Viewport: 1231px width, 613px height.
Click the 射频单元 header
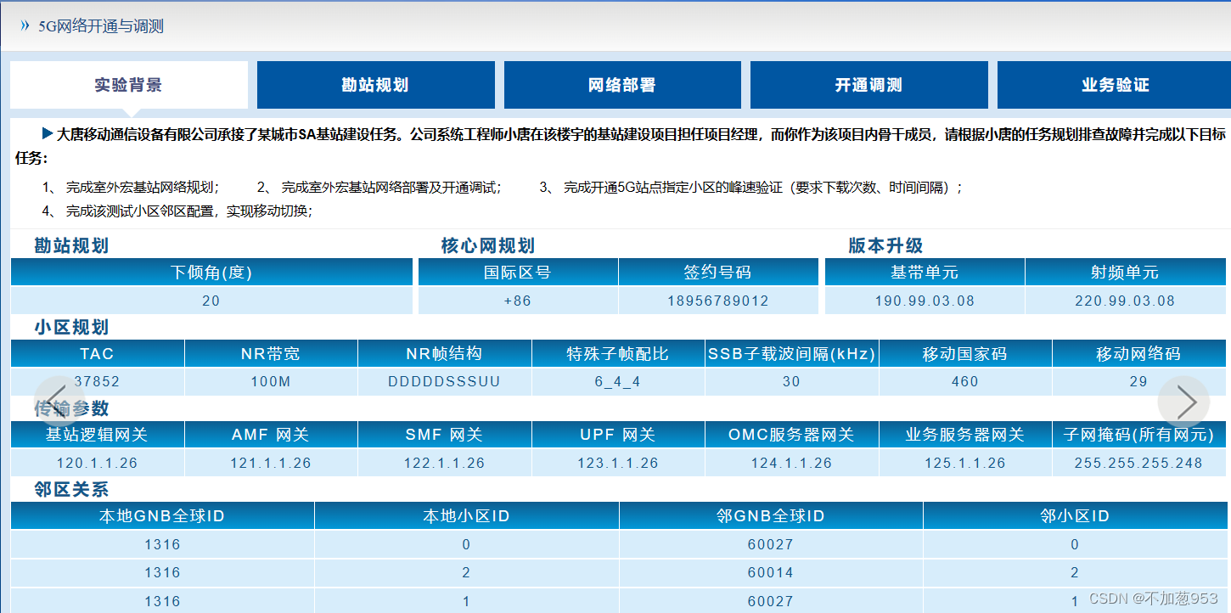pos(1126,273)
